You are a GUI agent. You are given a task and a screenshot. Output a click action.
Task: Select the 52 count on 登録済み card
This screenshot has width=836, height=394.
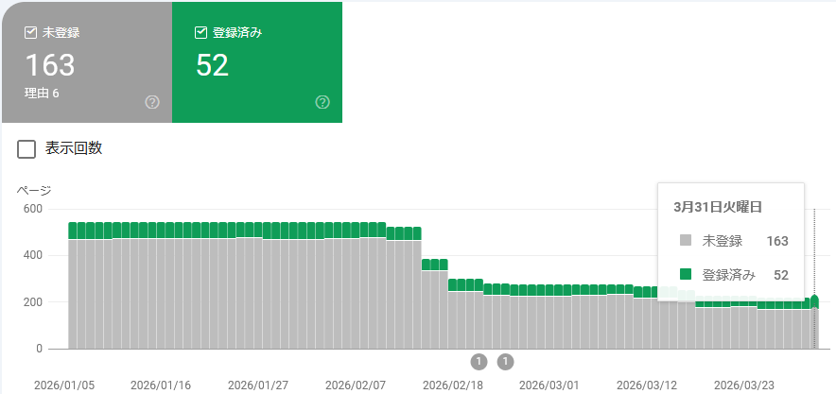(x=213, y=66)
